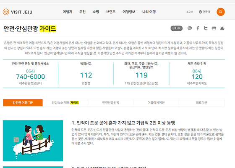
Task: Select the 안전한 여행 TIP tab
Action: point(23,103)
